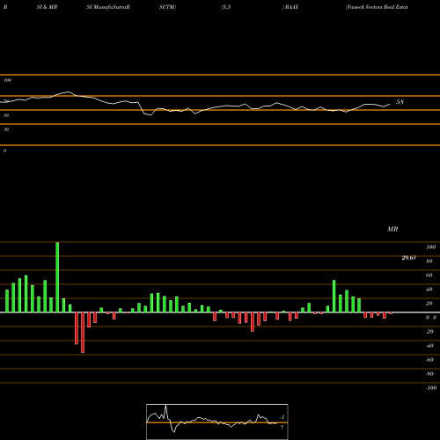This screenshot has height=440, width=440.
Task: Click the deepest red histogram bar
Action: (x=83, y=333)
